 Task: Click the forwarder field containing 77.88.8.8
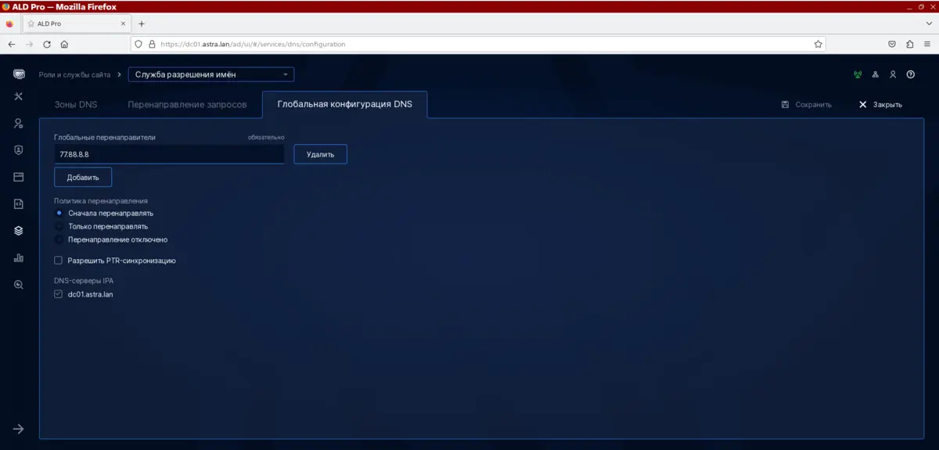click(168, 154)
